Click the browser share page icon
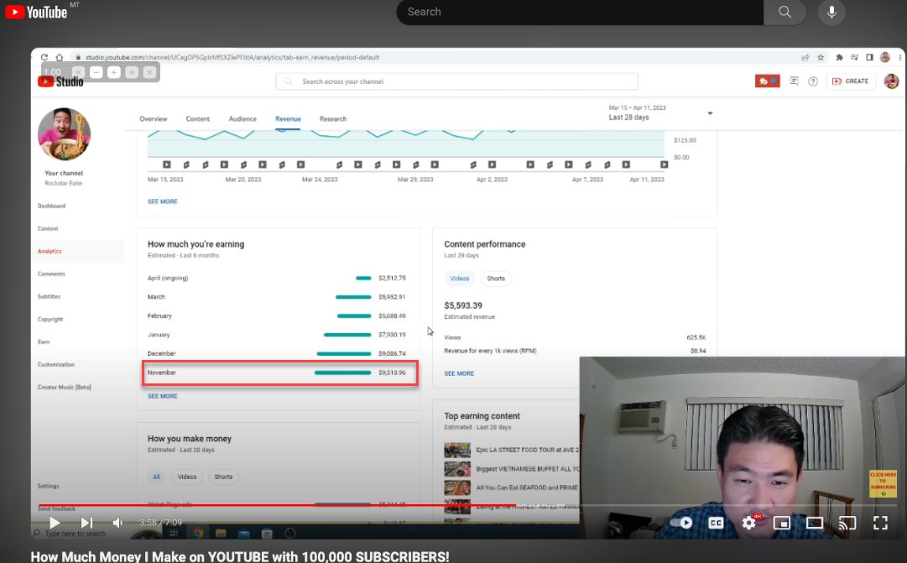 [x=805, y=57]
